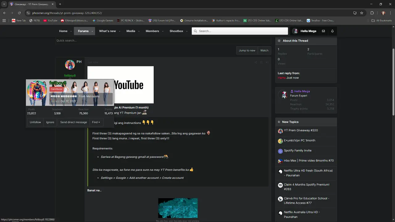Open Claim 4 Months Spotify Premium #263 topic
This screenshot has height=222, width=395.
(x=306, y=187)
